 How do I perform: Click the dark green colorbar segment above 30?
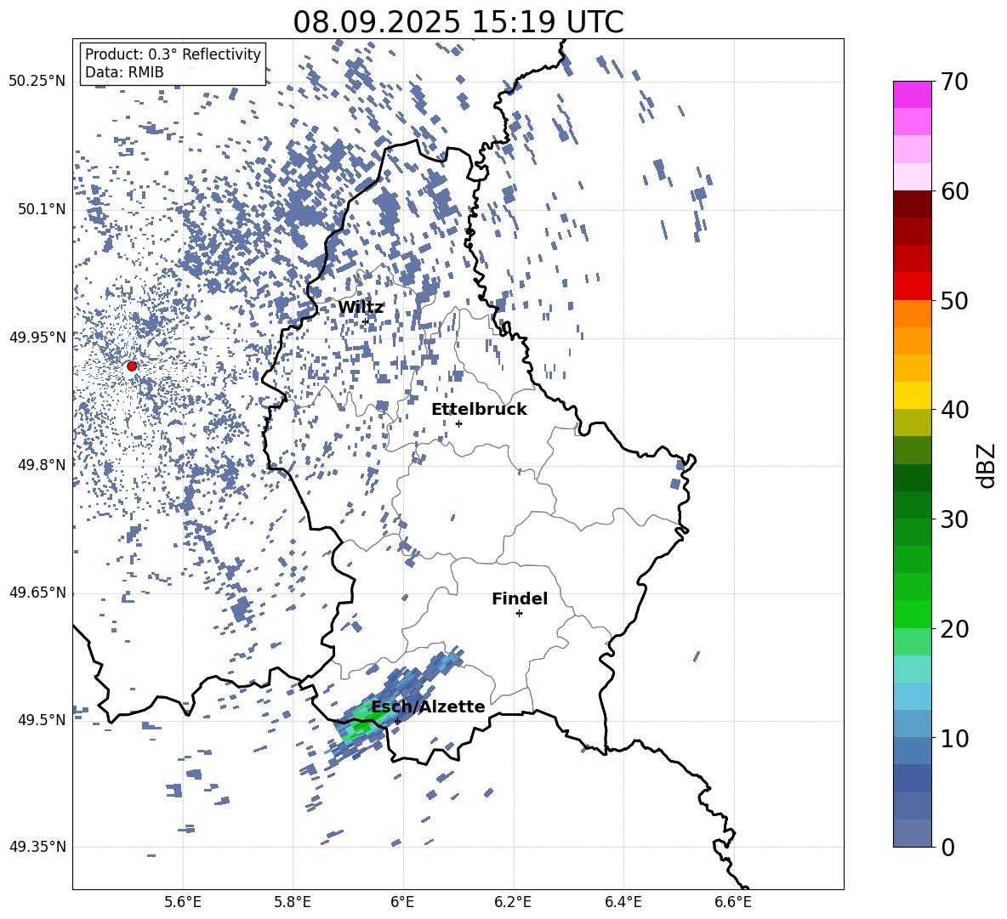tap(913, 505)
